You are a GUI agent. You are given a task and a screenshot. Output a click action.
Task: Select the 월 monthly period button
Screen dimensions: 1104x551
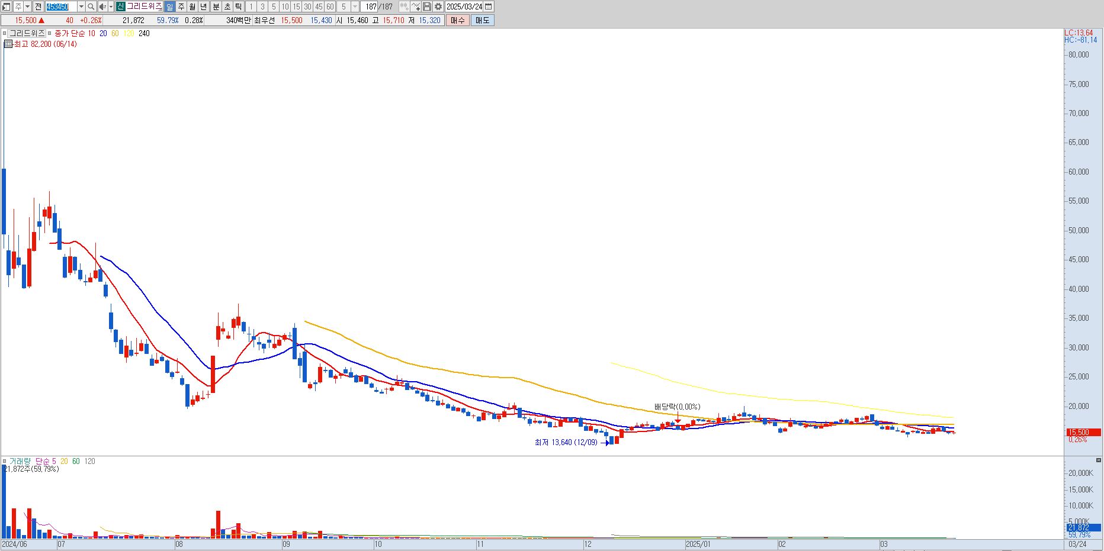click(192, 7)
